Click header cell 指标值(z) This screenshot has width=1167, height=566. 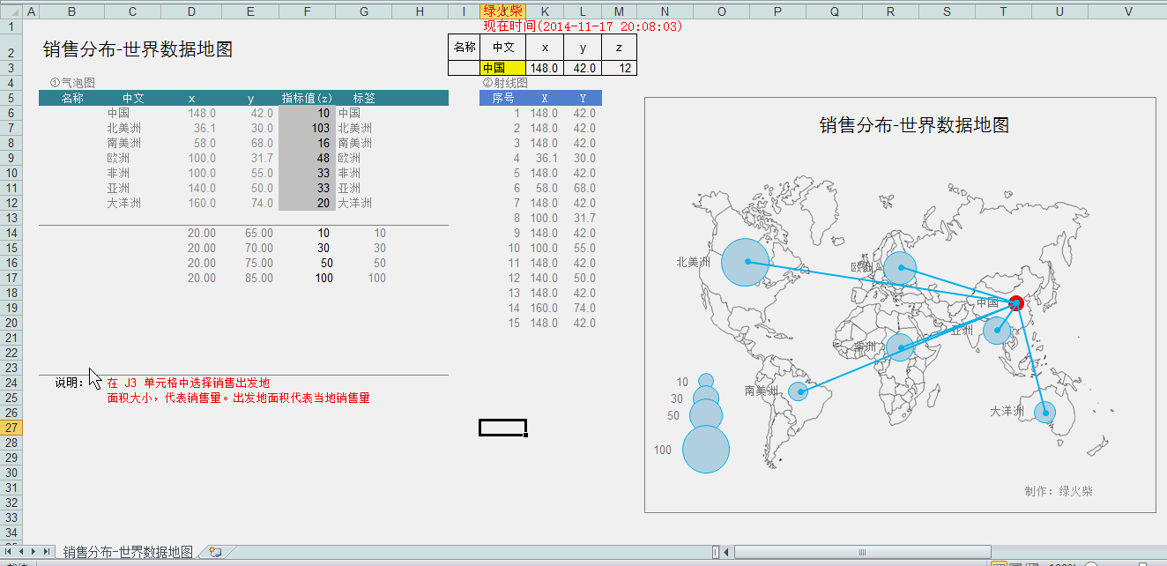307,98
